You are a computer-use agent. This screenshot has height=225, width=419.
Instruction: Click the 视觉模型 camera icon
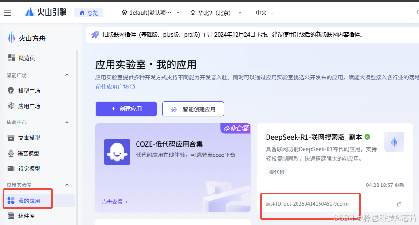tap(11, 169)
